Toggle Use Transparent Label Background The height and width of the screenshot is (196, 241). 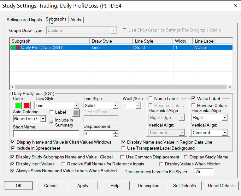[x=124, y=148]
